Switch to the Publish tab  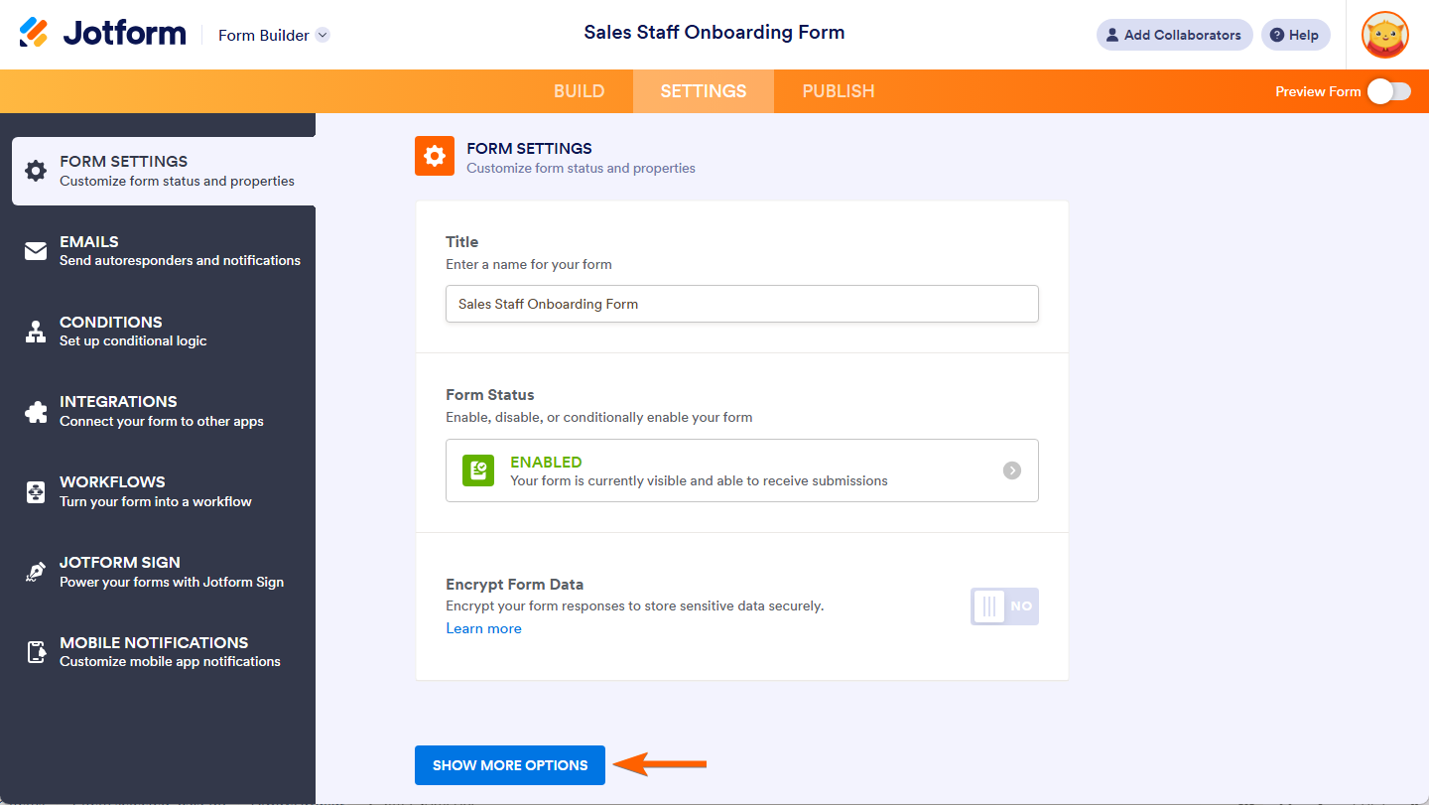tap(839, 91)
